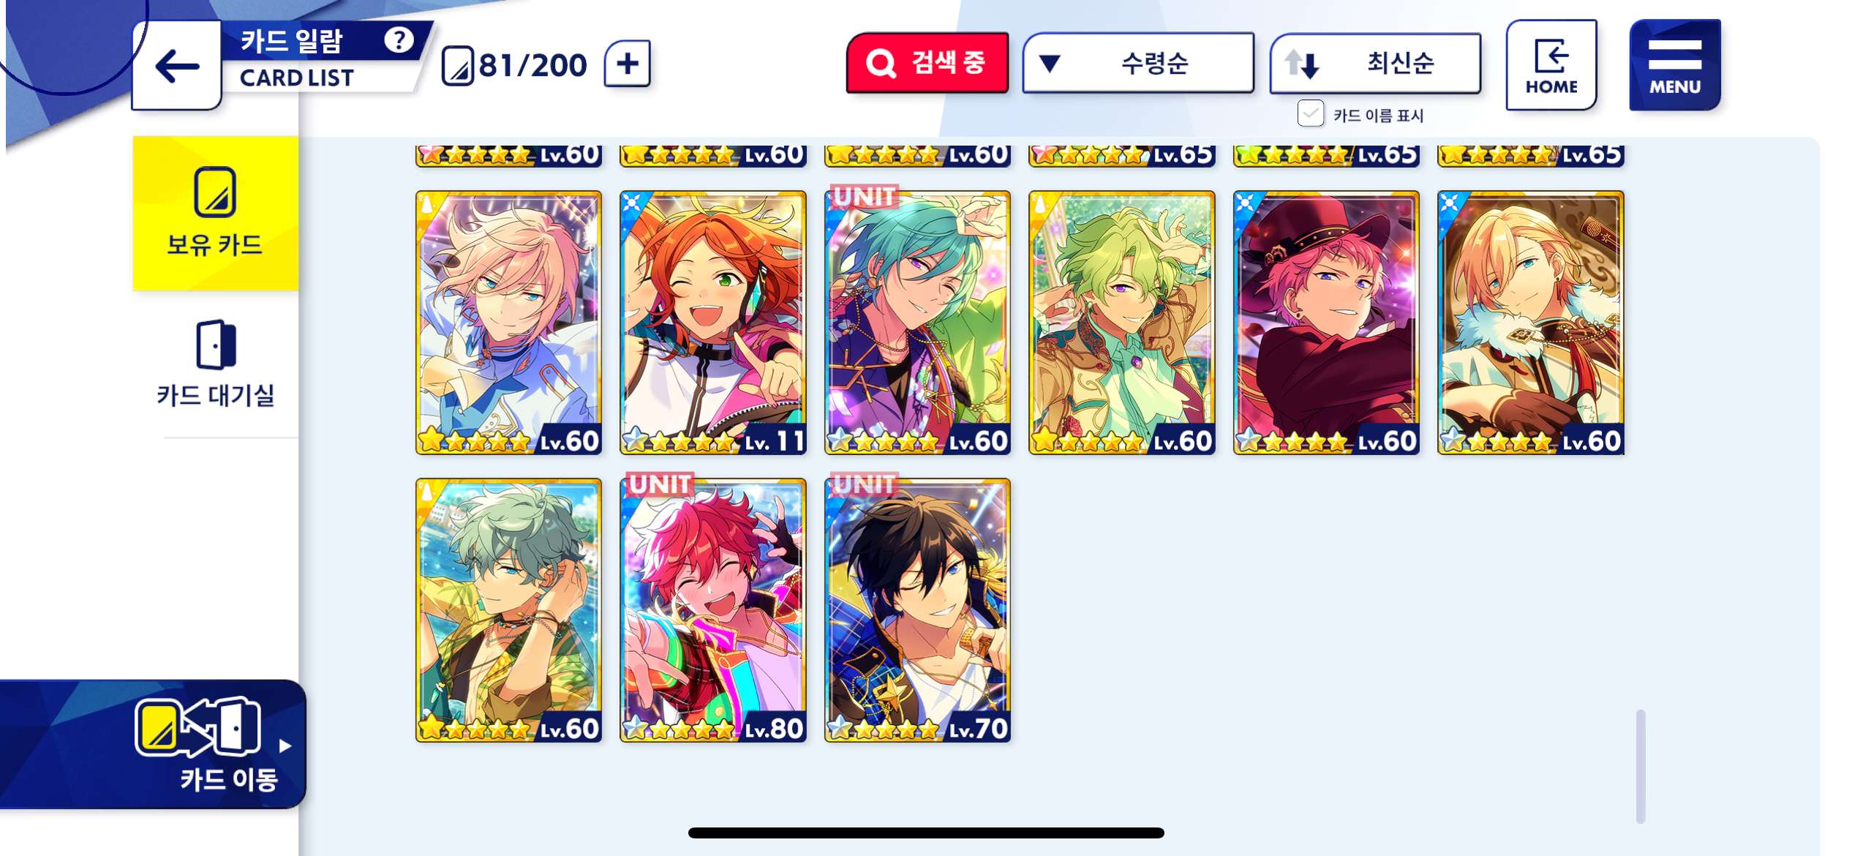Expand card capacity with the plus button

click(627, 64)
